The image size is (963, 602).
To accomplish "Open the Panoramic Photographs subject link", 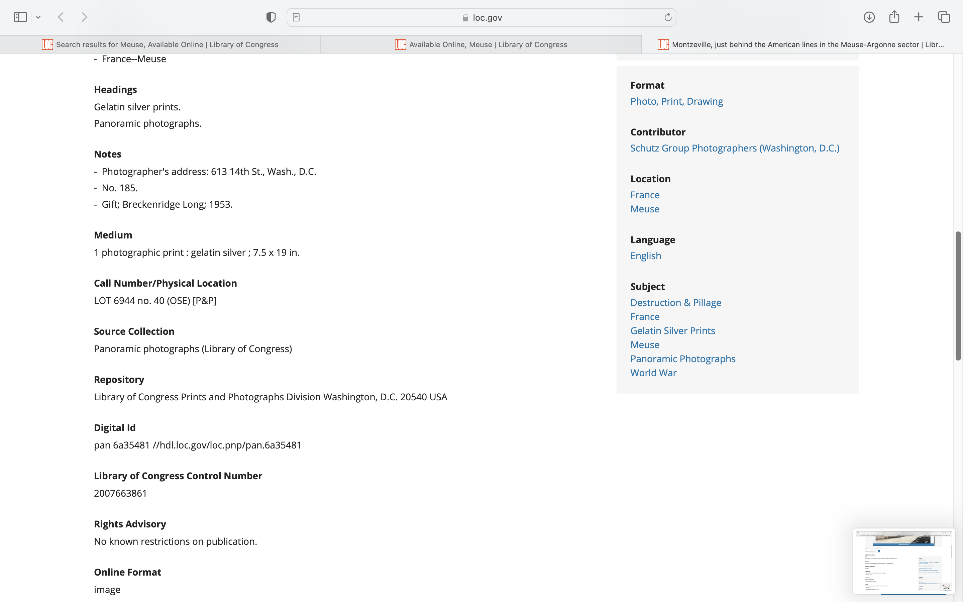I will click(682, 359).
